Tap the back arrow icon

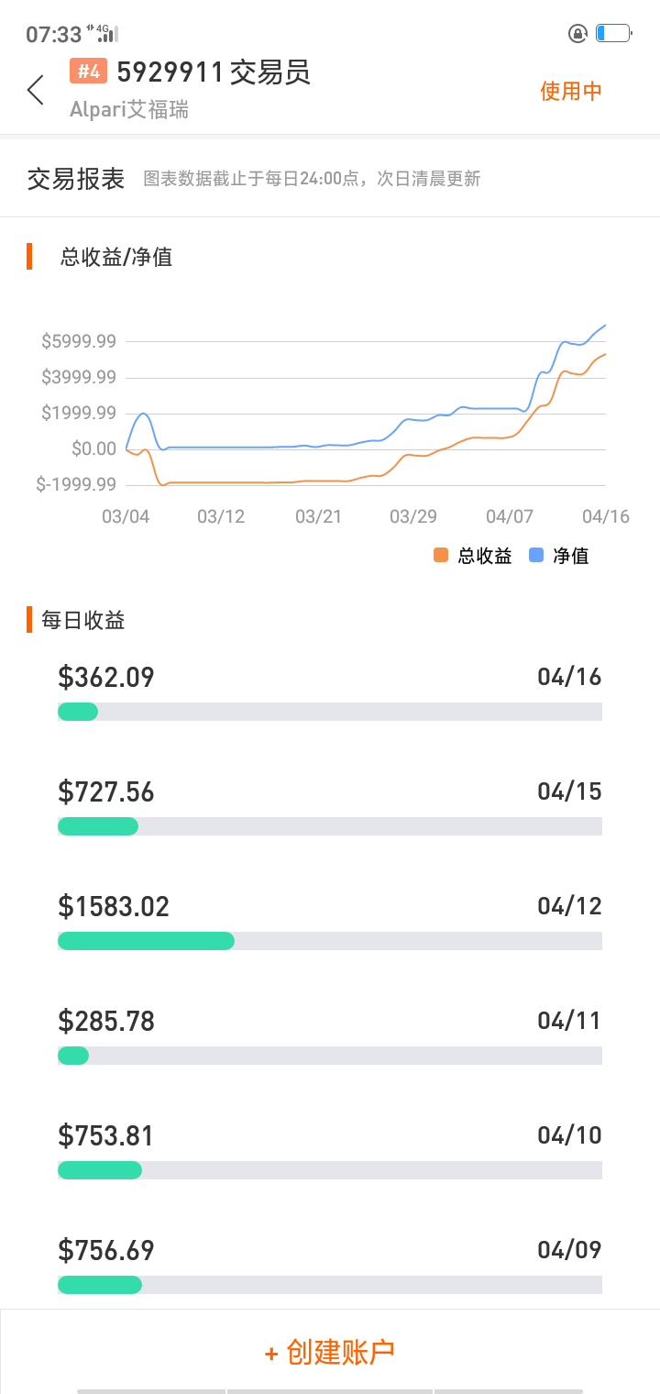point(36,90)
